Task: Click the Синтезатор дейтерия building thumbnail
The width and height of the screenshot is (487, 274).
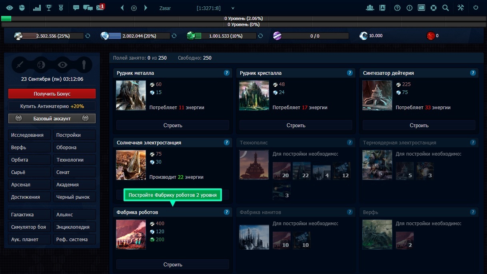Action: 377,95
